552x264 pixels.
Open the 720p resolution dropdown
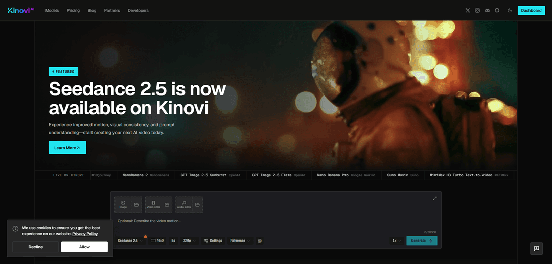(190, 241)
